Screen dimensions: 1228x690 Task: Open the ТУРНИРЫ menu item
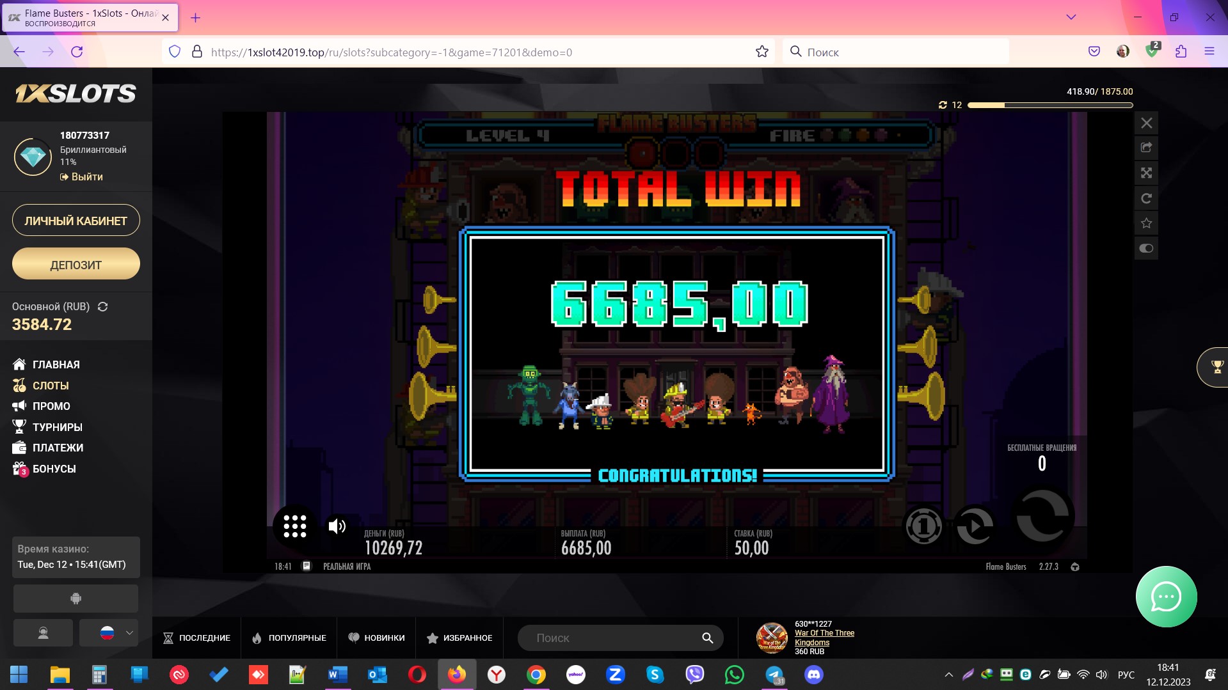click(57, 427)
